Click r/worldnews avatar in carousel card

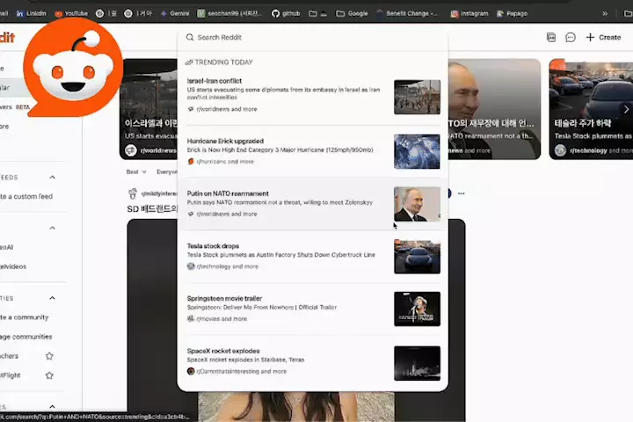click(131, 150)
